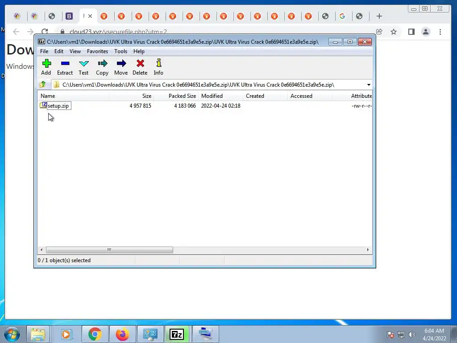The image size is (457, 343).
Task: Sort by the Attributes column header
Action: (353, 96)
